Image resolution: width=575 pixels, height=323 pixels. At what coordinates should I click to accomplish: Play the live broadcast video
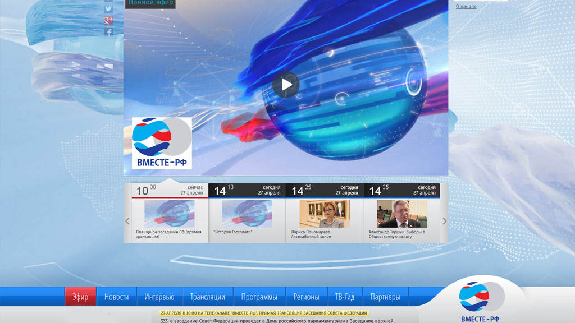(x=286, y=85)
